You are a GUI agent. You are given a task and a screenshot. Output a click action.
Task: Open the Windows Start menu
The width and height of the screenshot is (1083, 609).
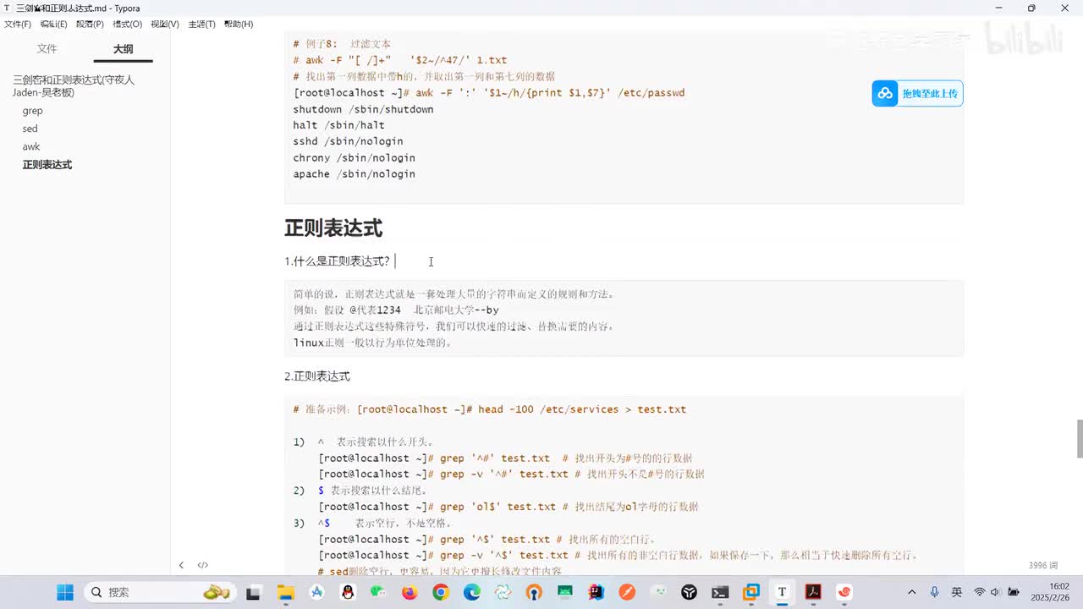pyautogui.click(x=65, y=592)
